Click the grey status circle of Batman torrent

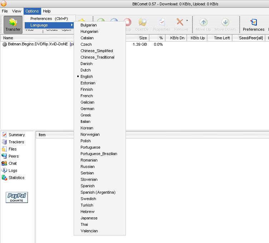pos(5,44)
